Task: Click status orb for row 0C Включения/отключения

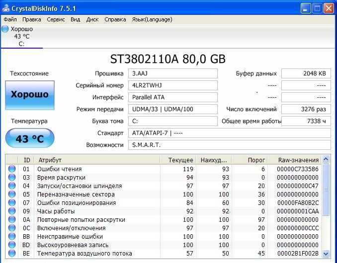Action: click(12, 228)
